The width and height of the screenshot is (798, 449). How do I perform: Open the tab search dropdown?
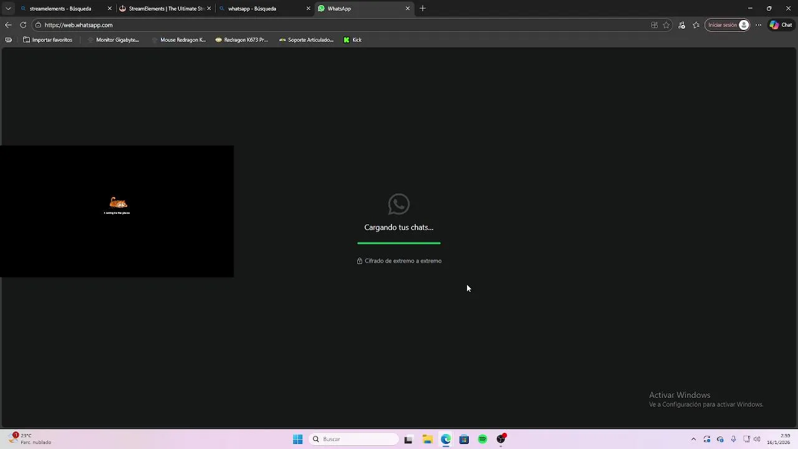pos(8,9)
